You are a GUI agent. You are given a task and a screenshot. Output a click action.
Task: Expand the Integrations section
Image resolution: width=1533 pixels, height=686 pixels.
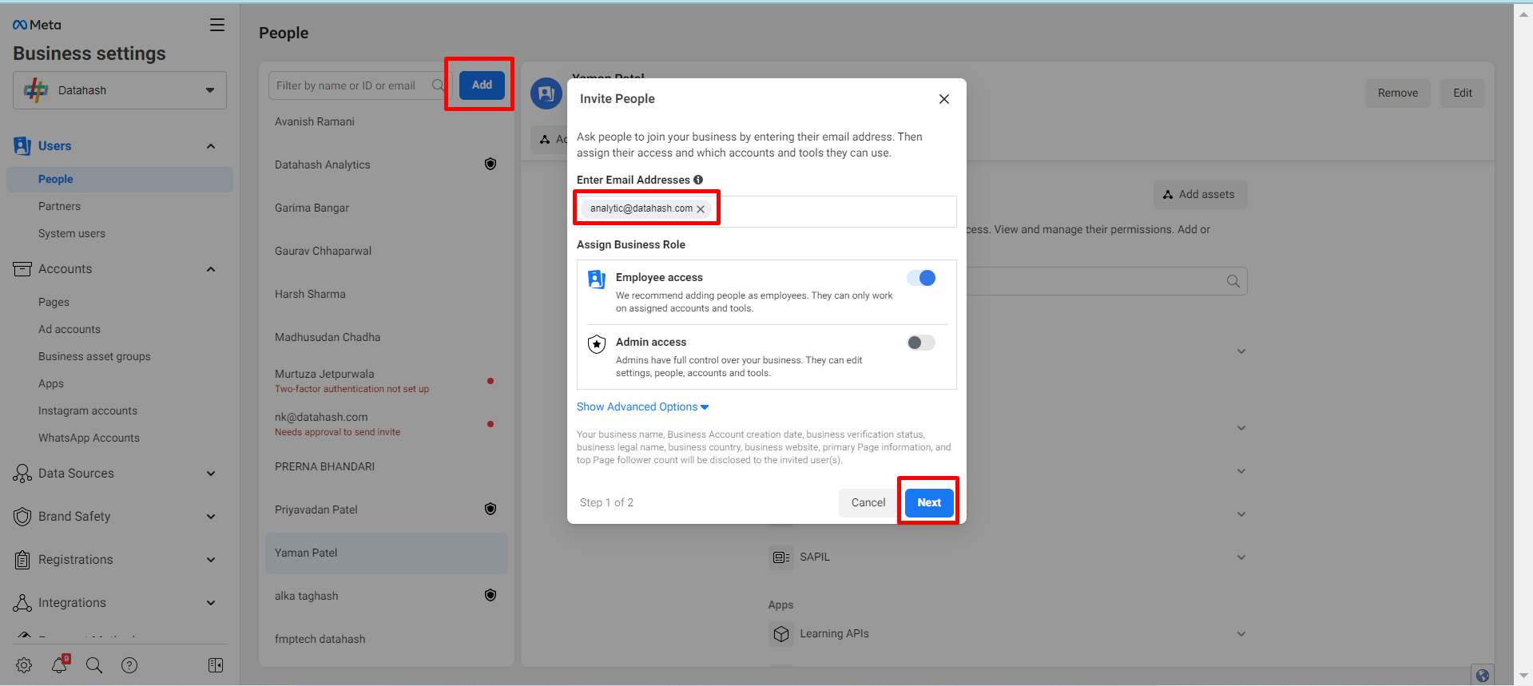pos(211,603)
